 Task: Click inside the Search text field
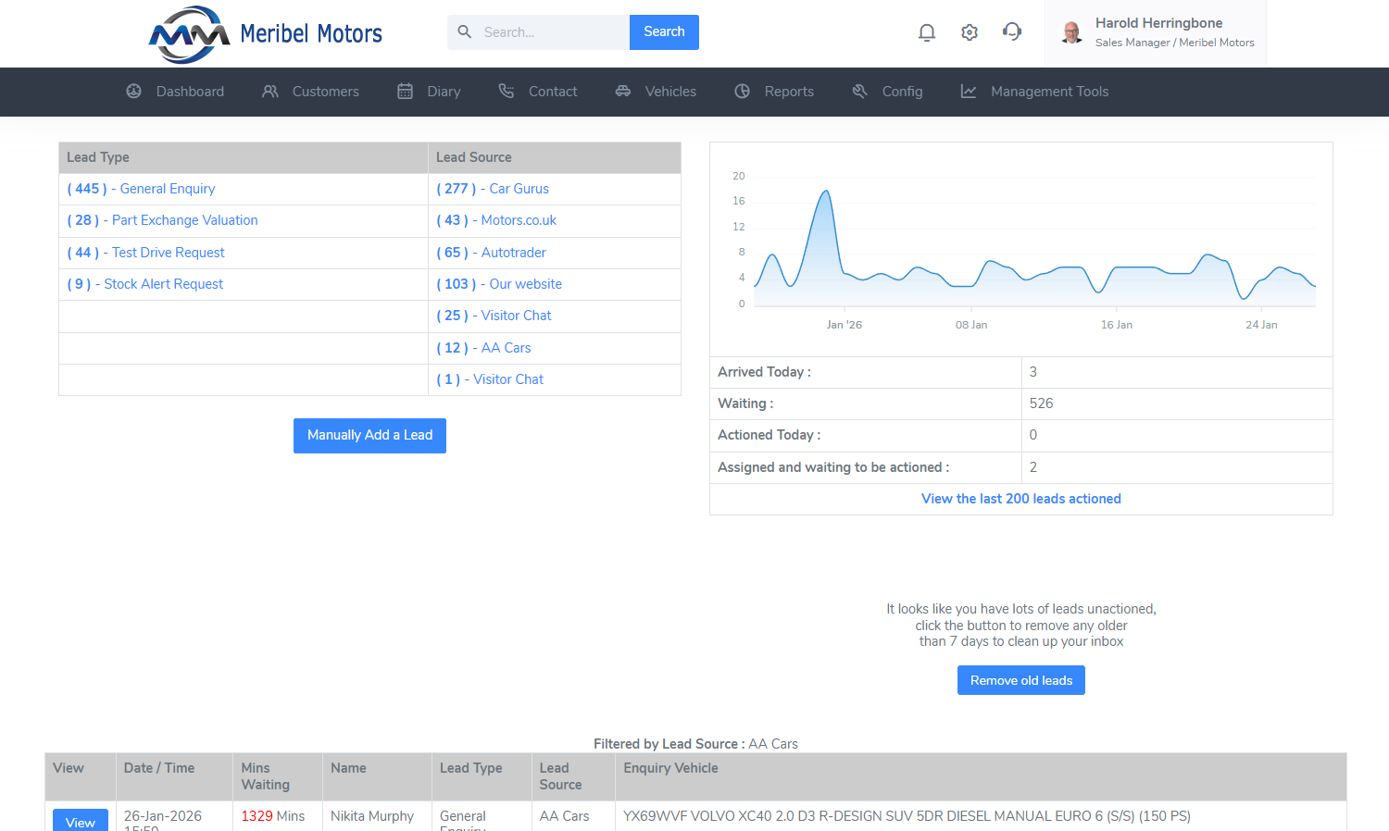[x=552, y=32]
